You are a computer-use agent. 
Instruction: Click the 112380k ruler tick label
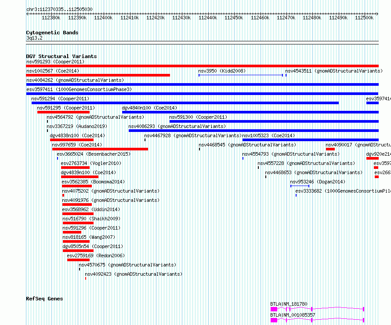[x=51, y=18]
